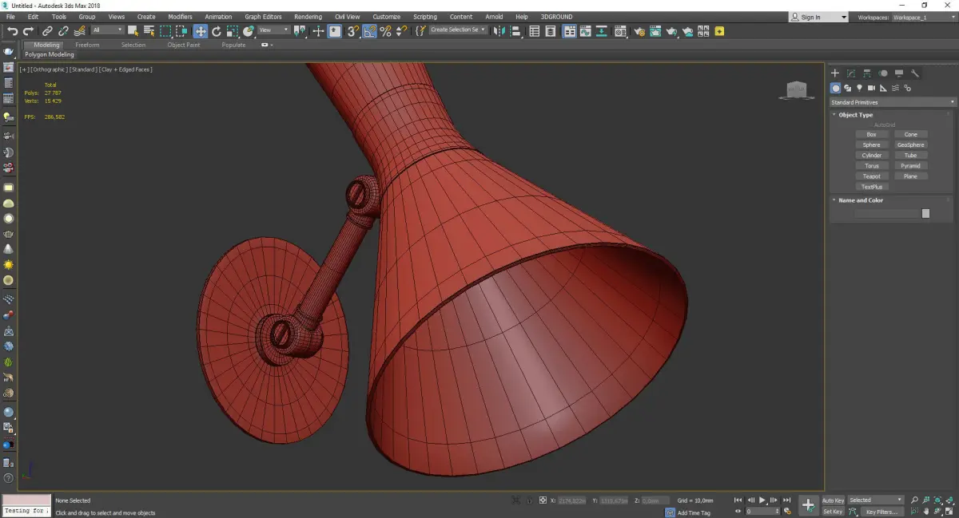Switch to the Freeform ribbon tab
Image resolution: width=959 pixels, height=518 pixels.
87,45
